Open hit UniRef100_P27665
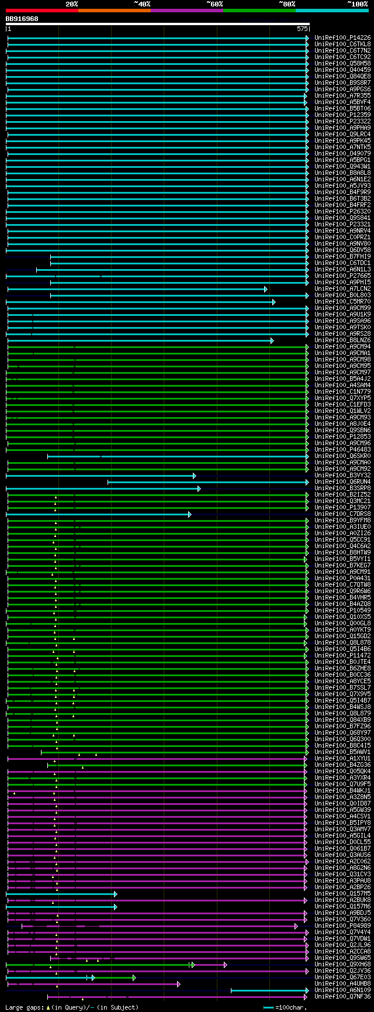 pos(342,276)
